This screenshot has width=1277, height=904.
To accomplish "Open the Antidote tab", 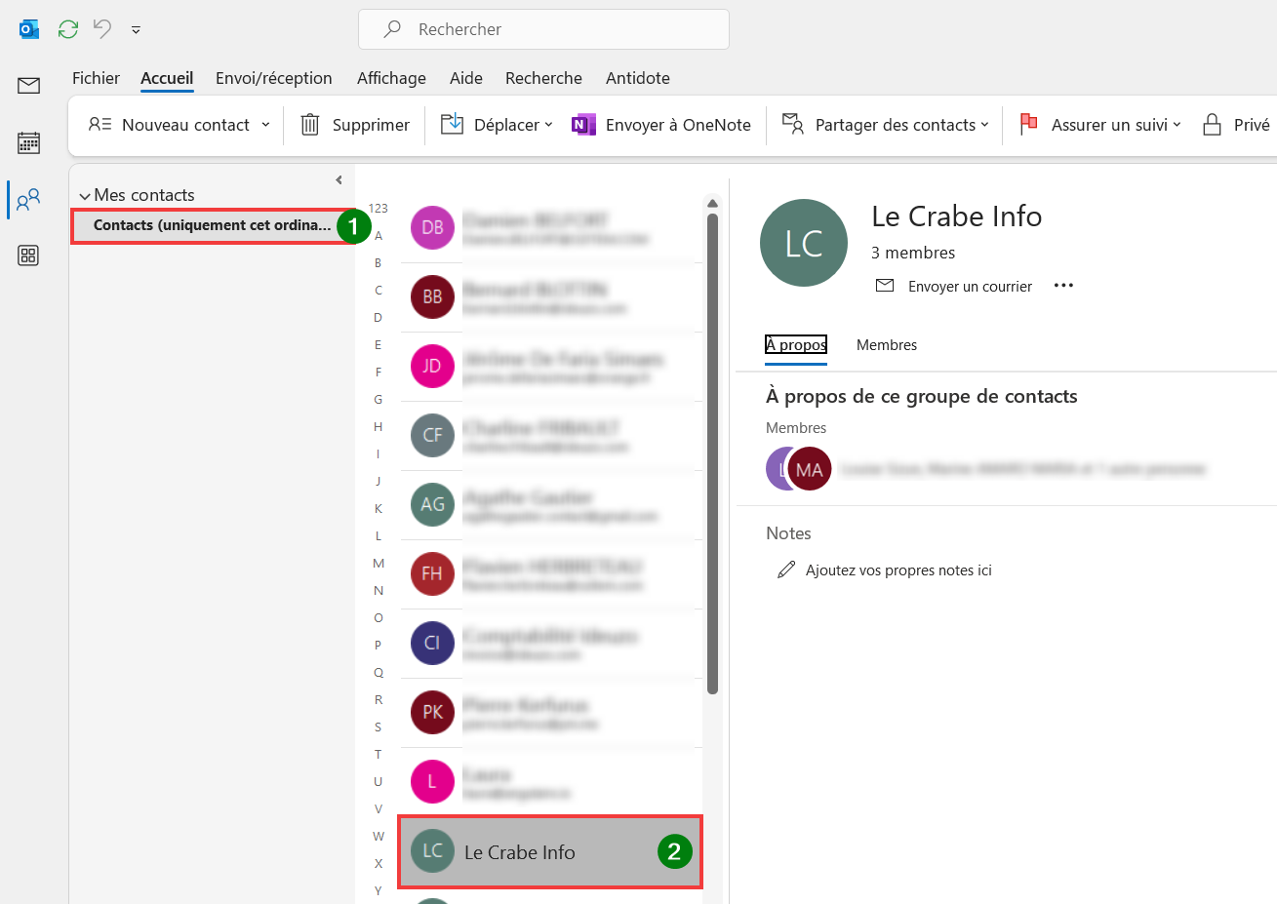I will pos(637,78).
